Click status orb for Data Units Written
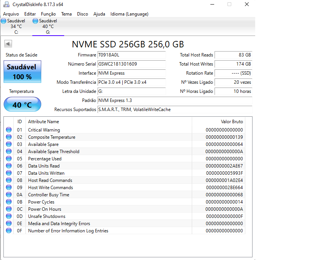This screenshot has height=260, width=311. point(9,173)
